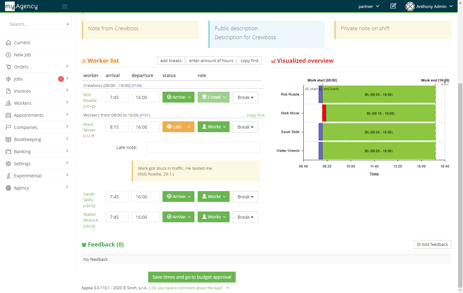
Task: Click Walter Wrench's departure time field
Action: click(x=145, y=217)
